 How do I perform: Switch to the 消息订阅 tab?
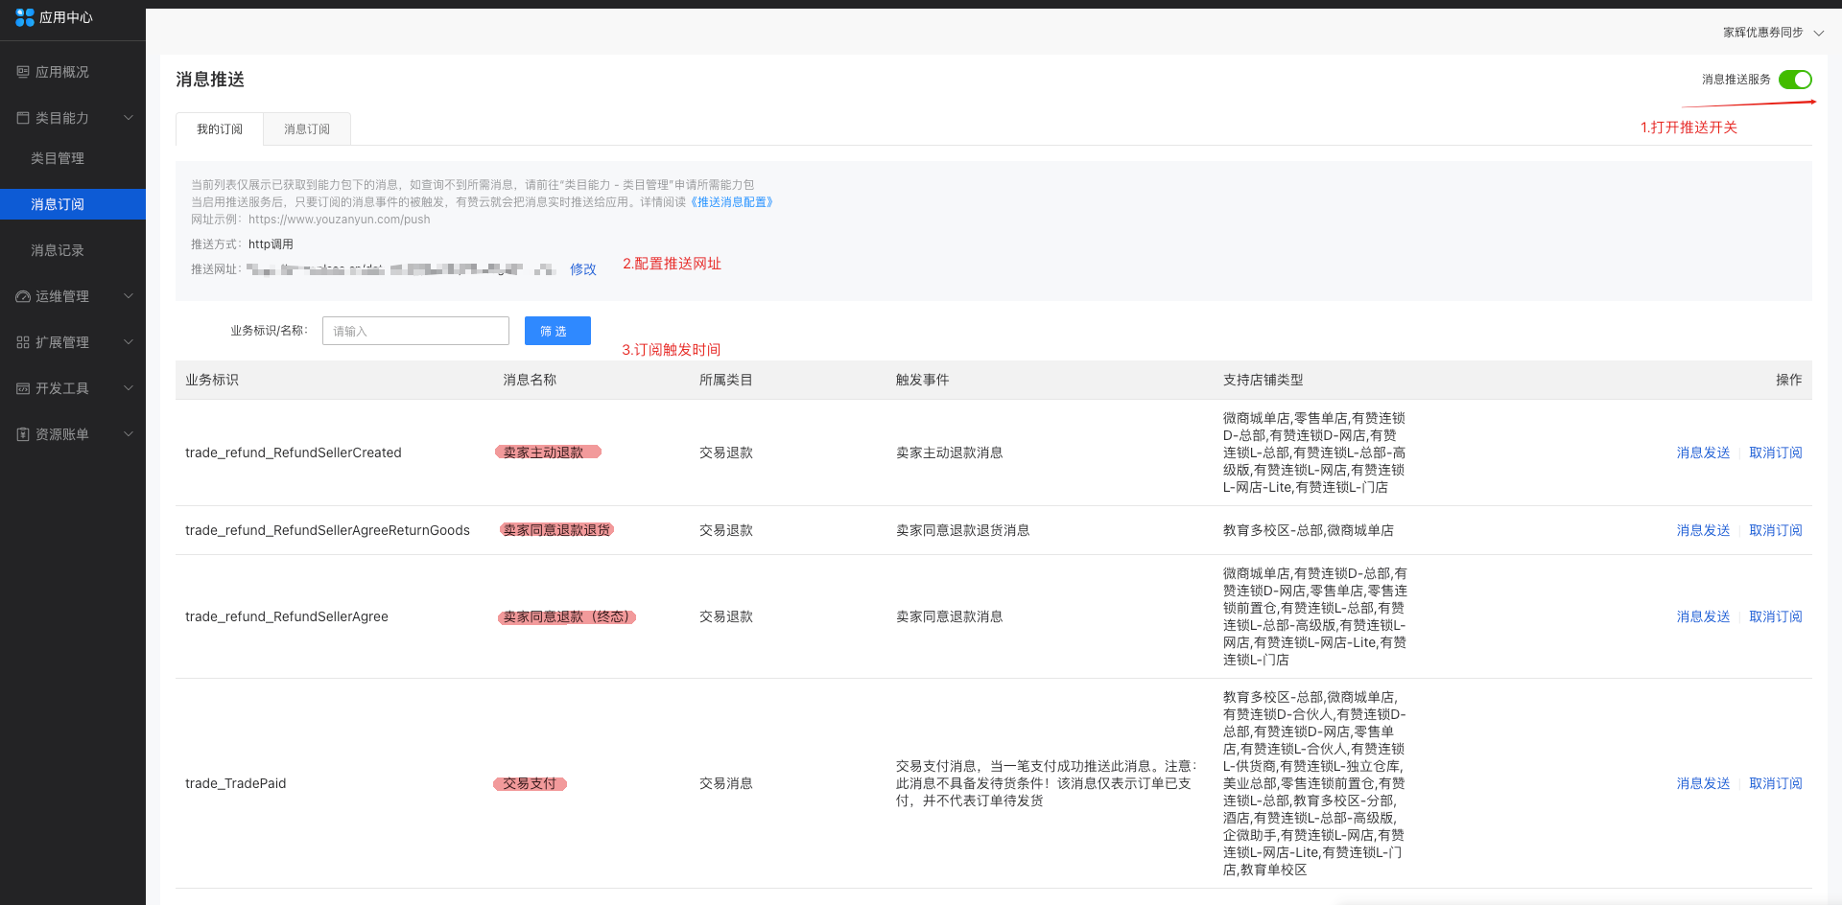(307, 129)
